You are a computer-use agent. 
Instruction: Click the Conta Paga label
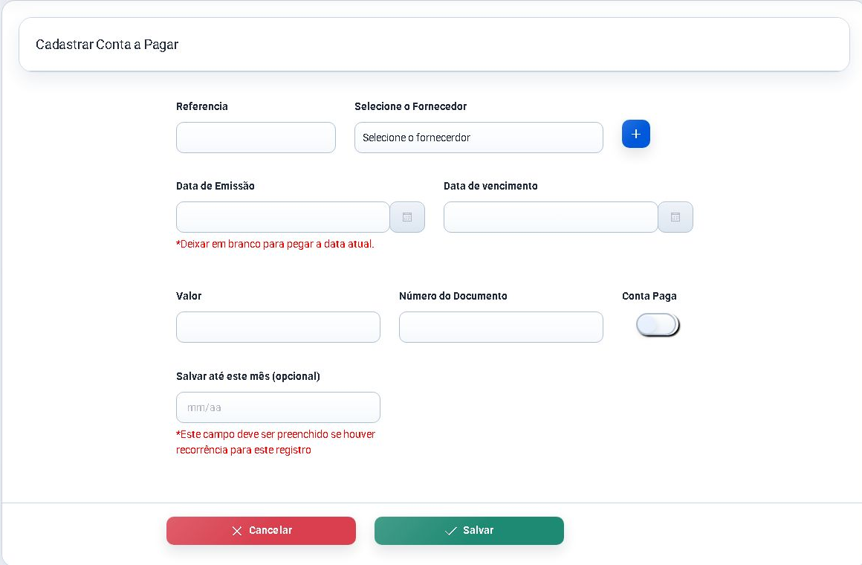click(649, 296)
